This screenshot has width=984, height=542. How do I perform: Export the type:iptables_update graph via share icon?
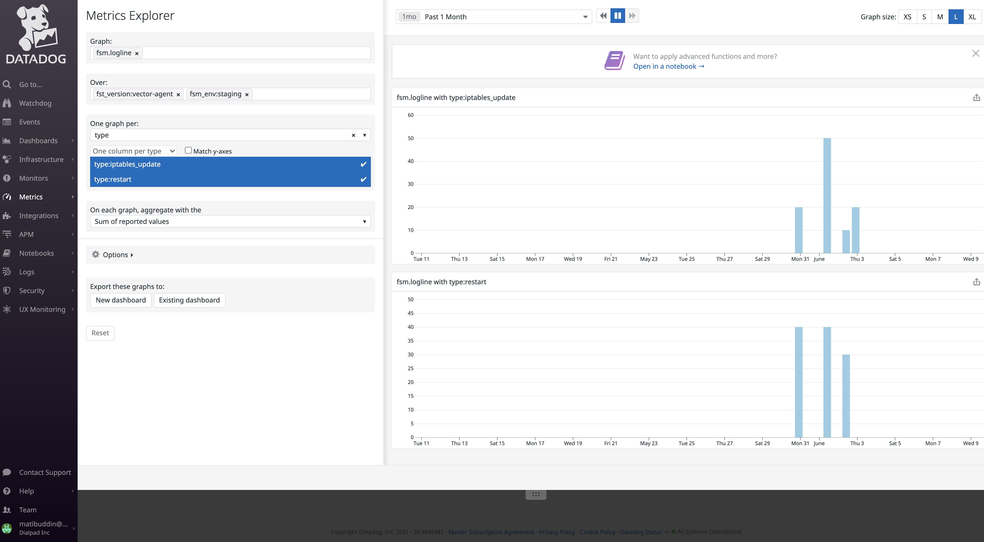(x=977, y=97)
